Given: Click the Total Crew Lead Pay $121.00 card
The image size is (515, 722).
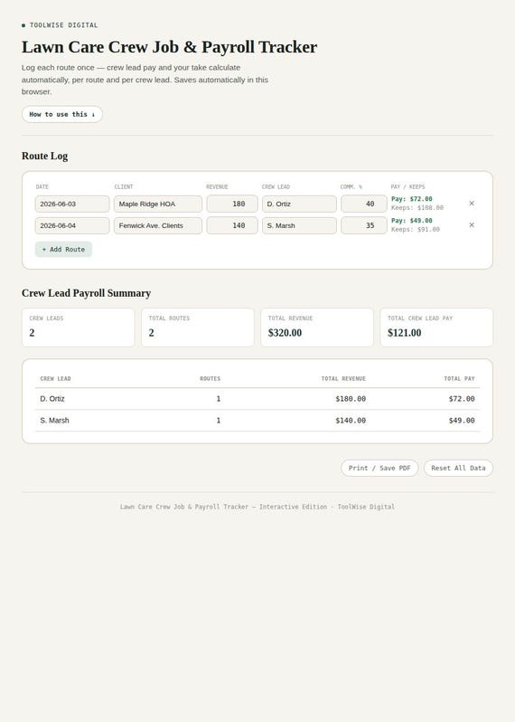Looking at the screenshot, I should click(436, 328).
